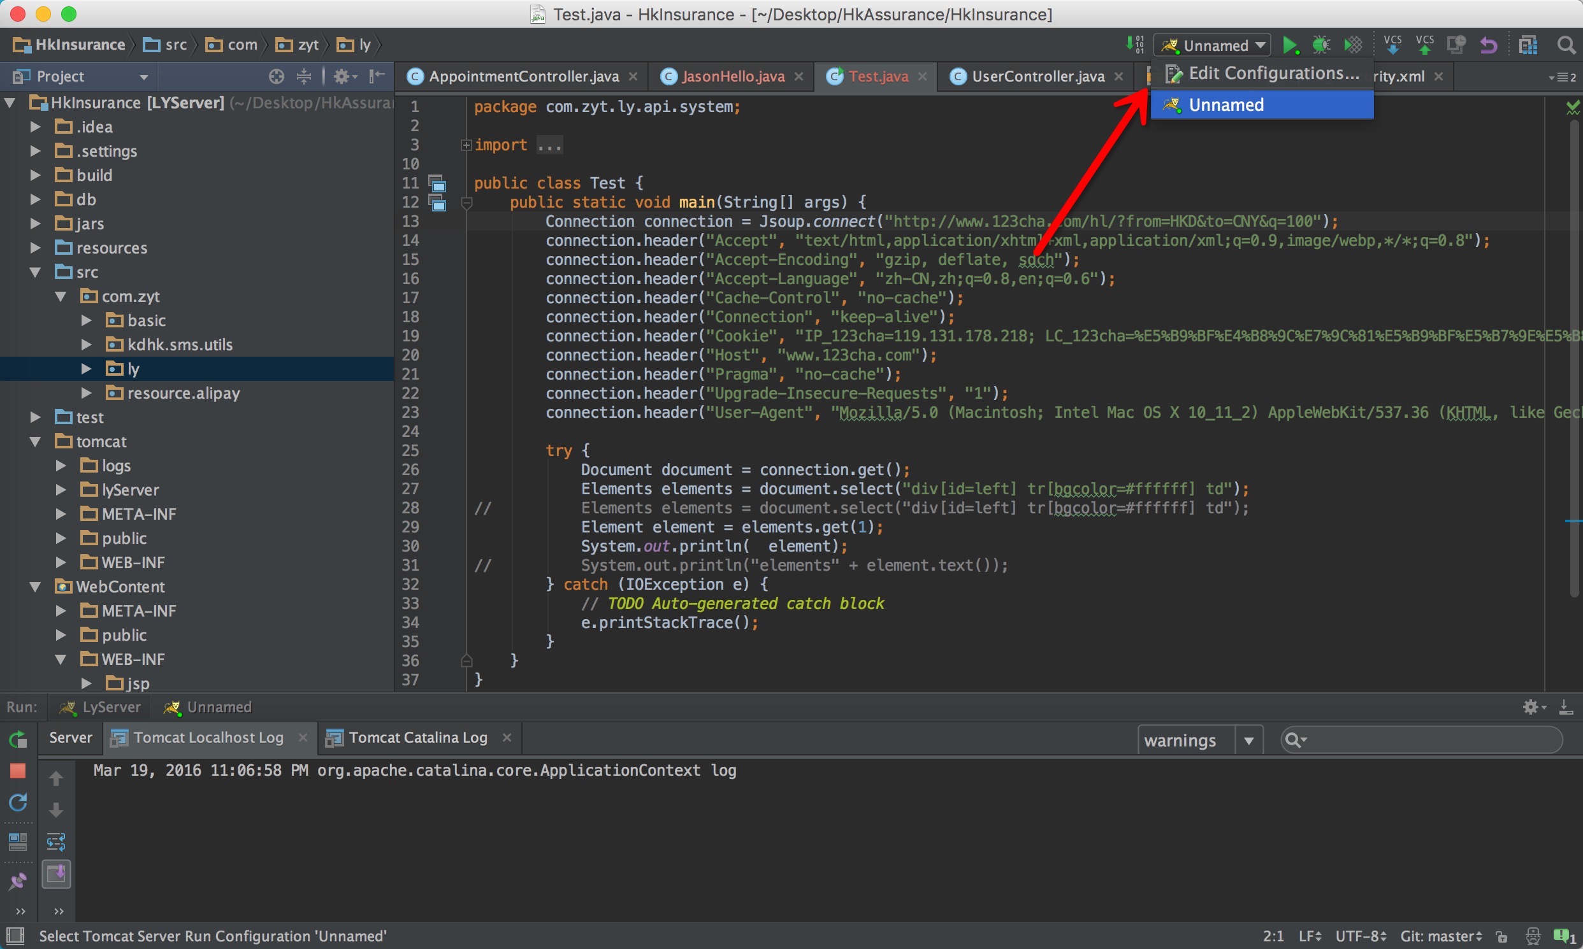Screen dimensions: 1583x949
Task: Switch to JasonHello.java tab
Action: click(734, 76)
